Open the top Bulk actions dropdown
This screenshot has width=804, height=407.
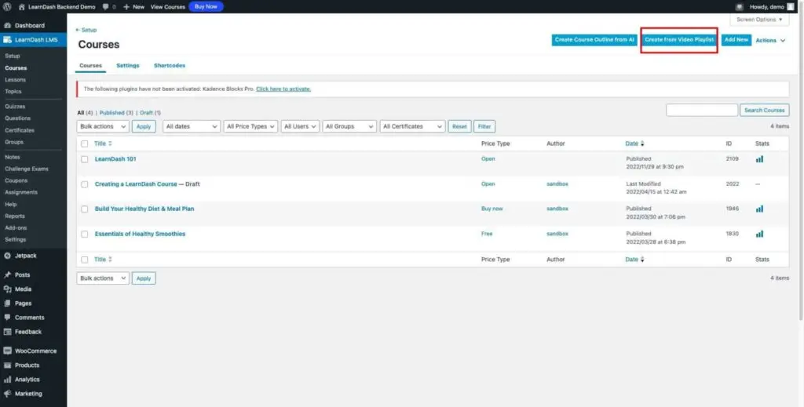103,126
